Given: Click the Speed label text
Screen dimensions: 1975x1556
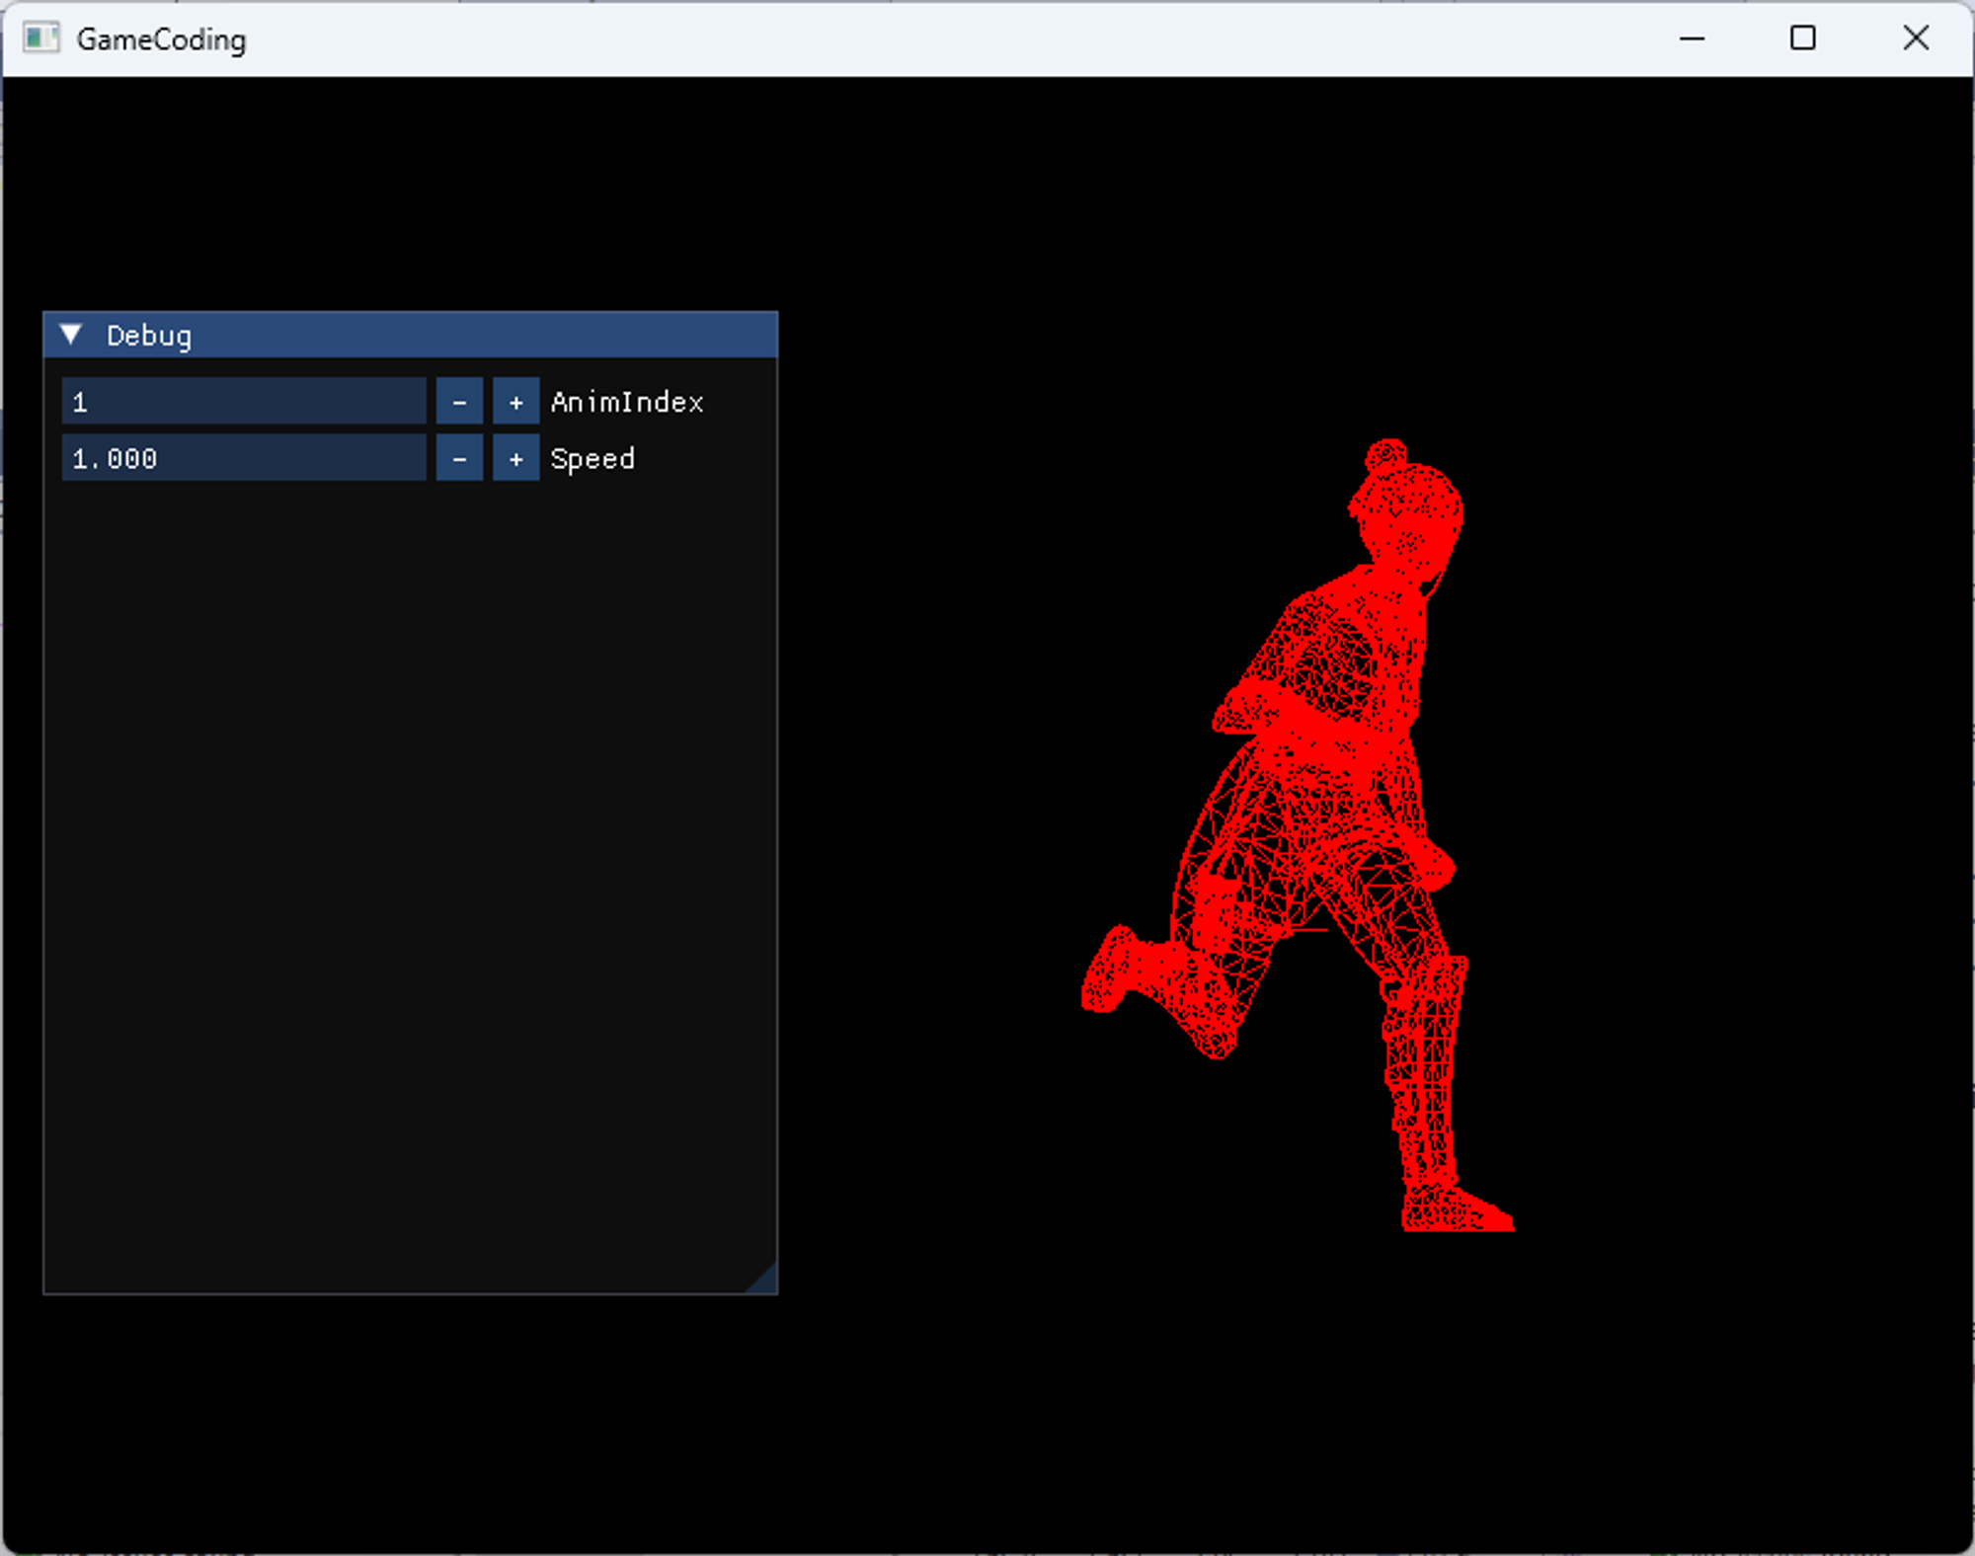Looking at the screenshot, I should (592, 458).
